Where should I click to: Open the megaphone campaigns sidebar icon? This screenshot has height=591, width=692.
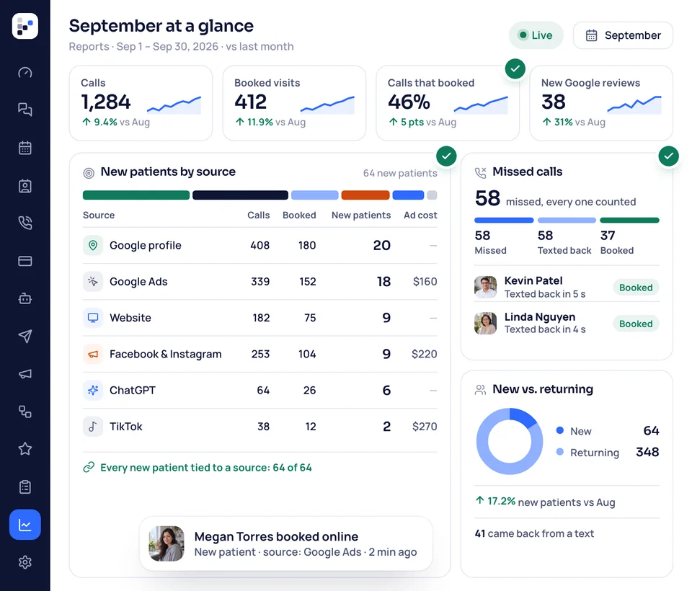pos(25,374)
